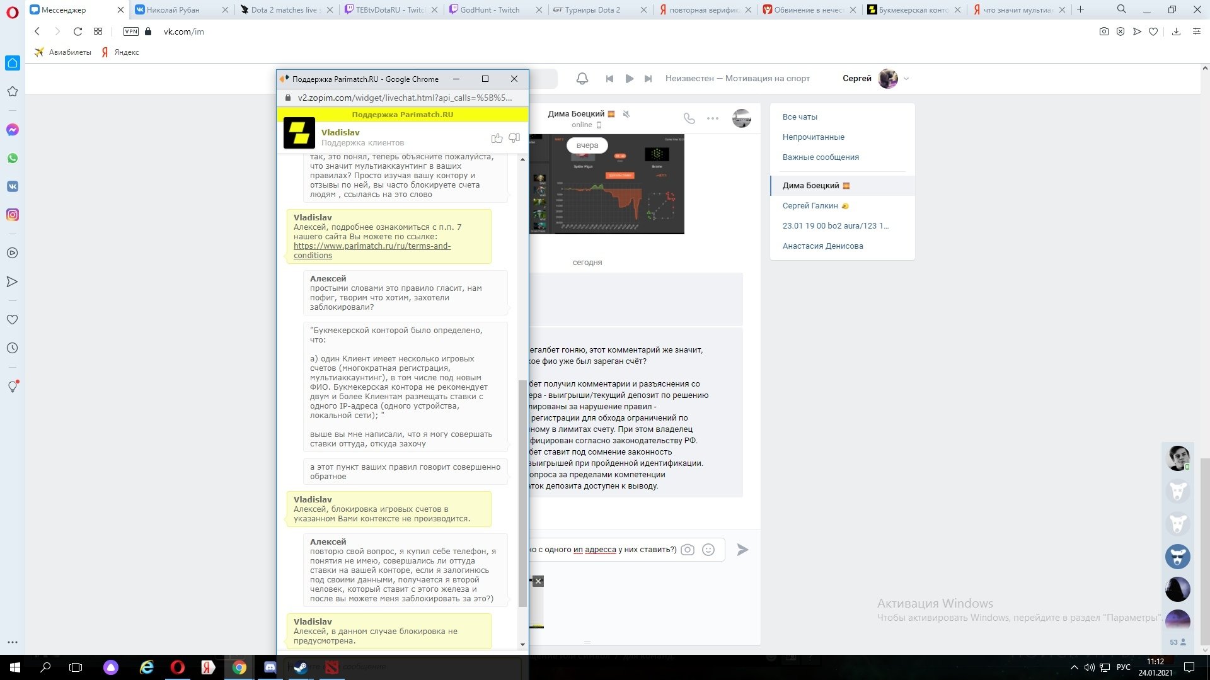Click the thumbs down rating icon

(x=514, y=138)
